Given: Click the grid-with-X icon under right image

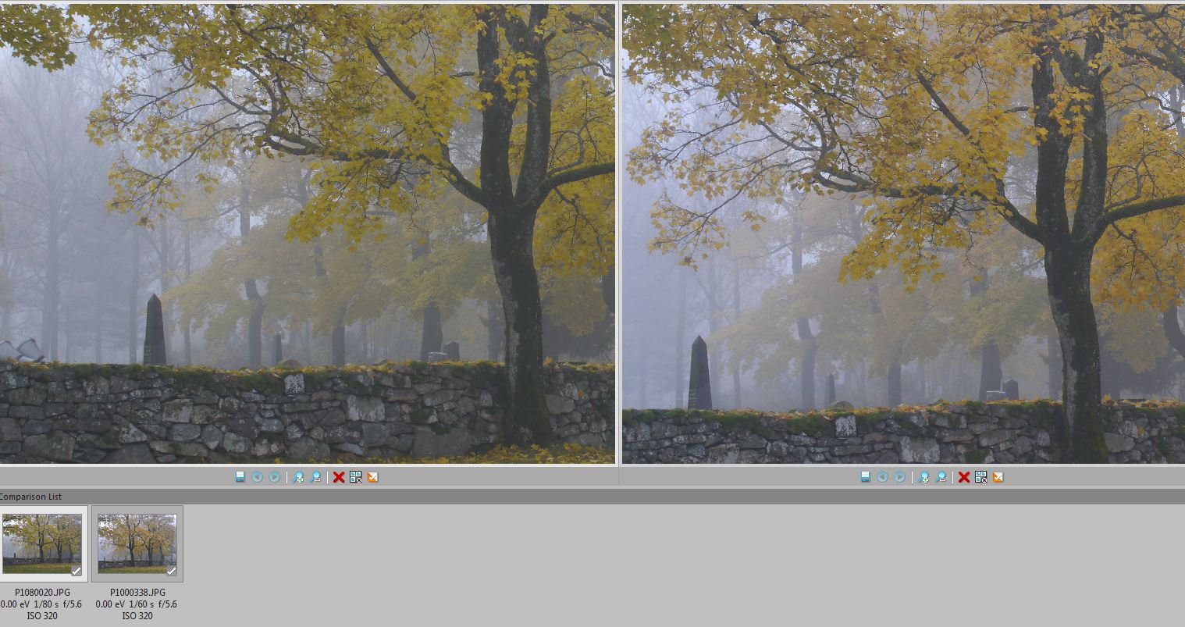Looking at the screenshot, I should (x=981, y=477).
